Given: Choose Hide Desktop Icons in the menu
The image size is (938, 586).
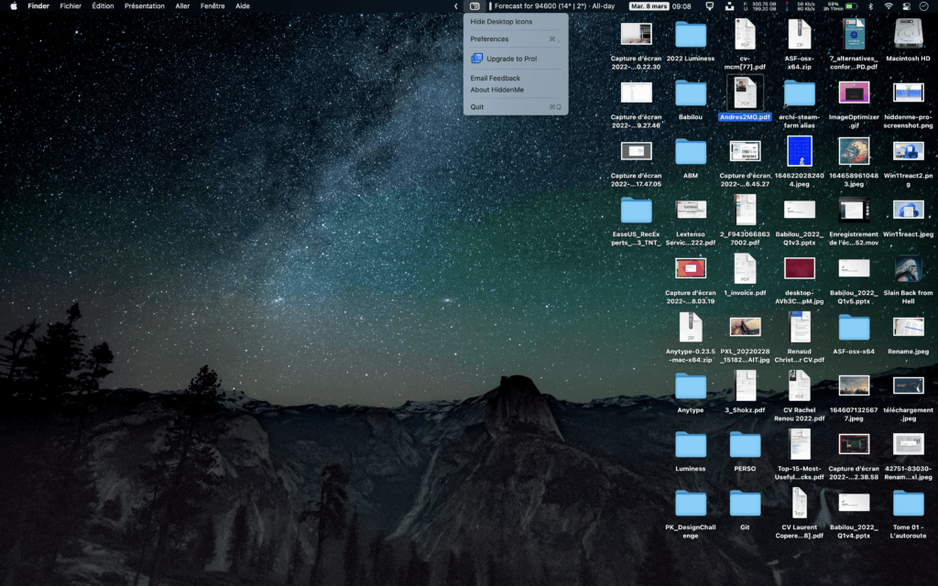Looking at the screenshot, I should coord(516,22).
